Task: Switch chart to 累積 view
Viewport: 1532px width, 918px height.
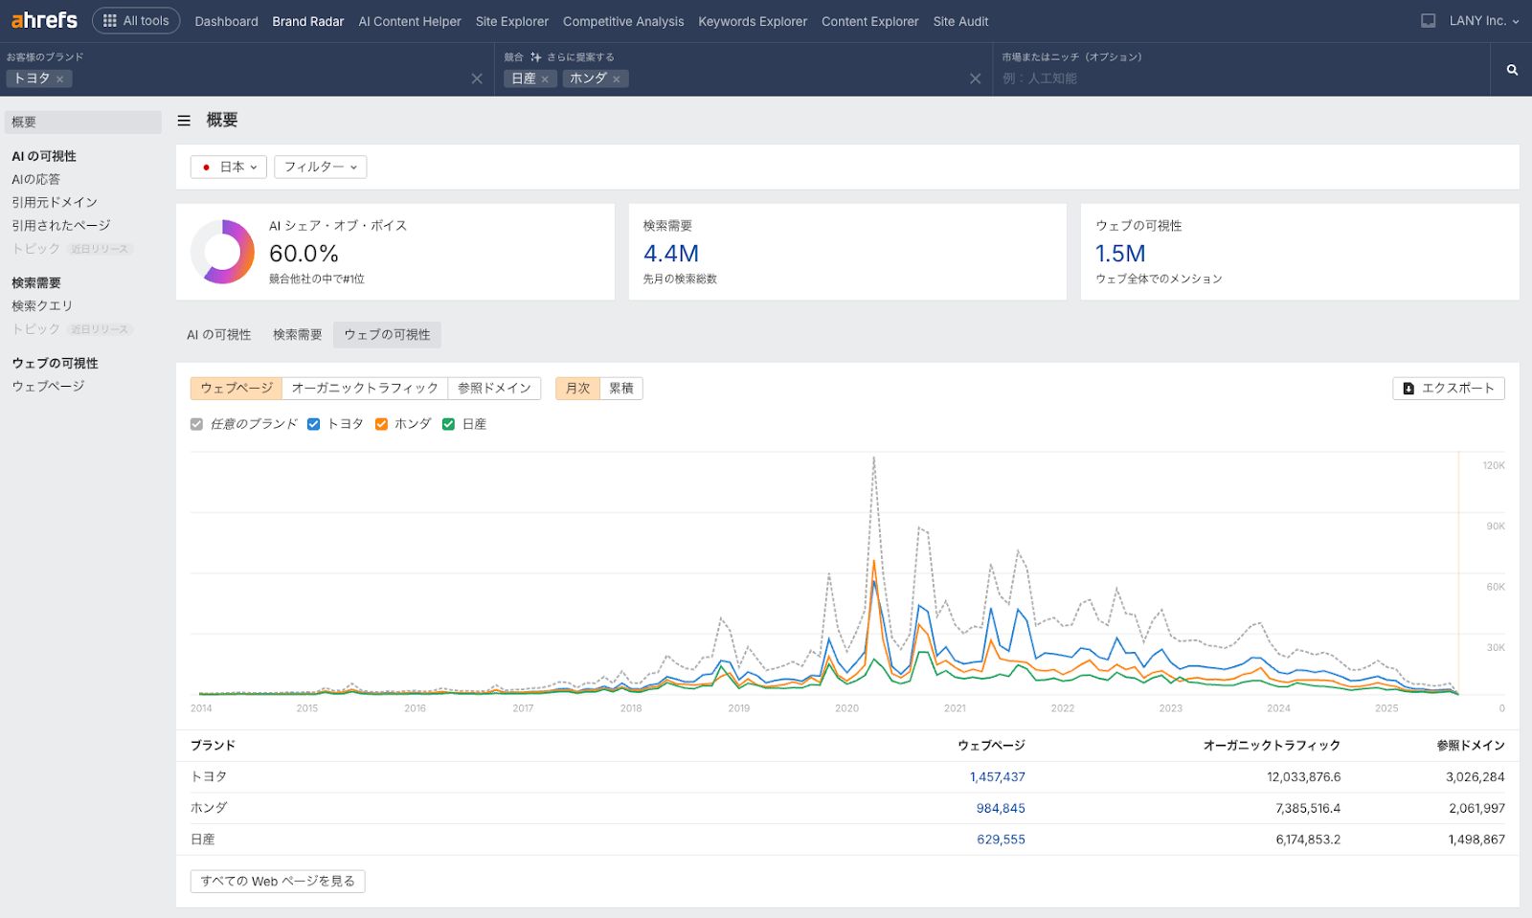Action: coord(621,389)
